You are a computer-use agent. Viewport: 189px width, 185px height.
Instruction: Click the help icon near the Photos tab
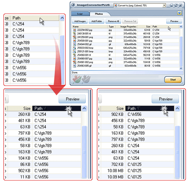pyautogui.click(x=180, y=13)
